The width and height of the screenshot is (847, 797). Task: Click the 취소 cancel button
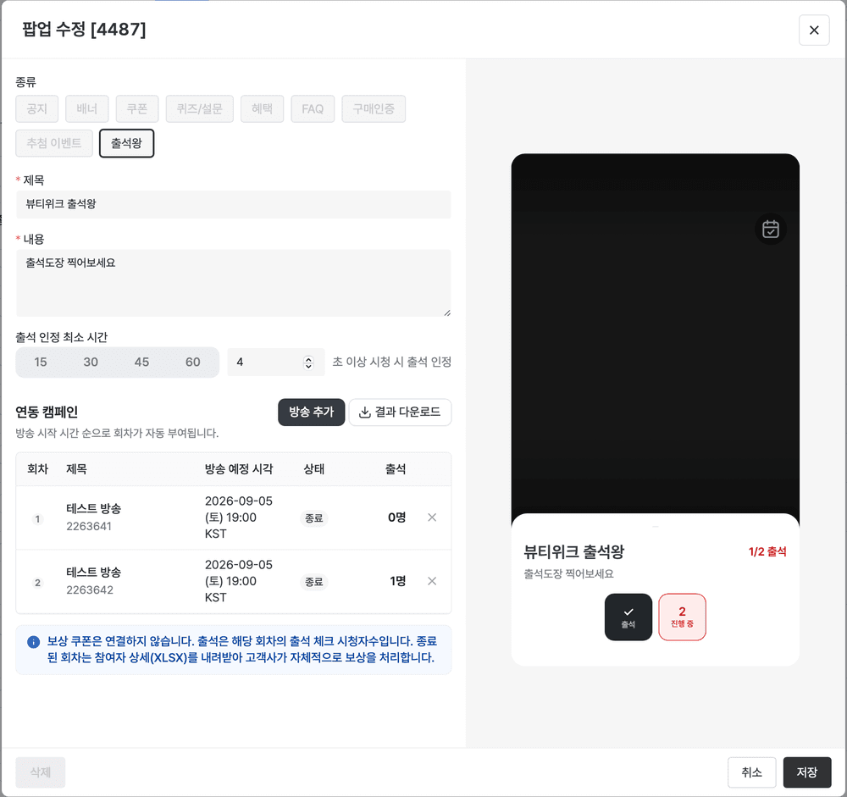[751, 772]
